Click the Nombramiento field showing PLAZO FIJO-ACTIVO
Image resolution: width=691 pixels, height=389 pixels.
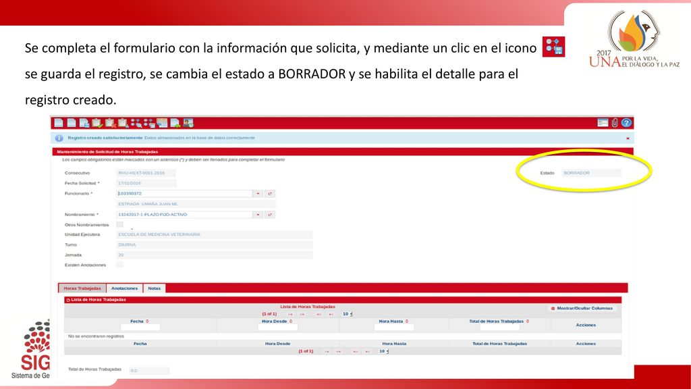[184, 215]
